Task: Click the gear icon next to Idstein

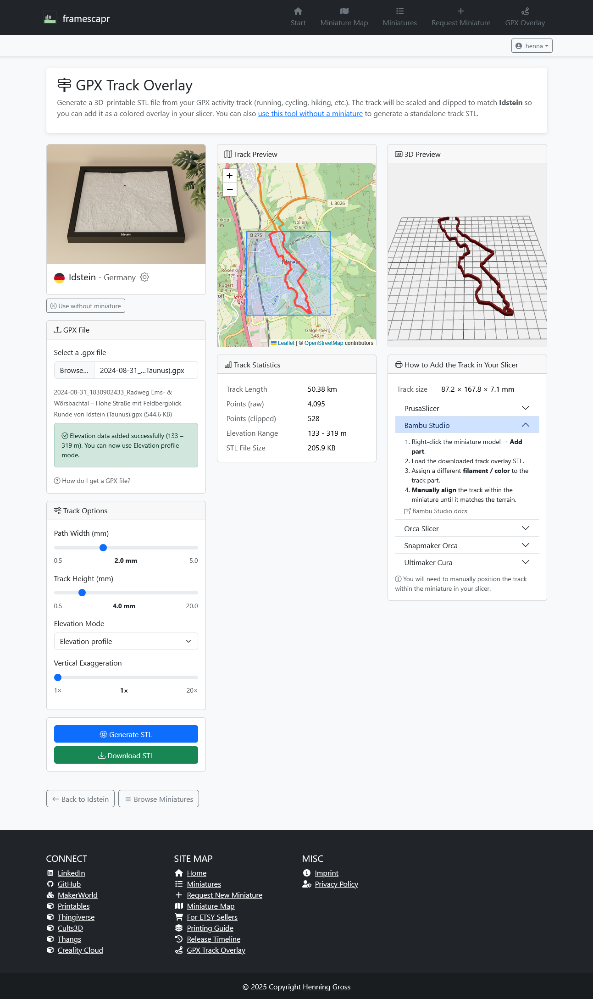Action: point(144,277)
